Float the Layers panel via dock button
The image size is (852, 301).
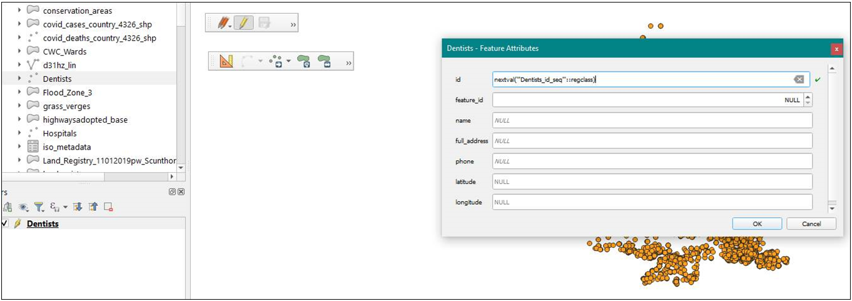click(x=172, y=192)
